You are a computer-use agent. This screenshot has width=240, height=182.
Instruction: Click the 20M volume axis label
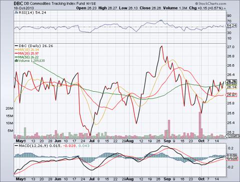coord(9,108)
